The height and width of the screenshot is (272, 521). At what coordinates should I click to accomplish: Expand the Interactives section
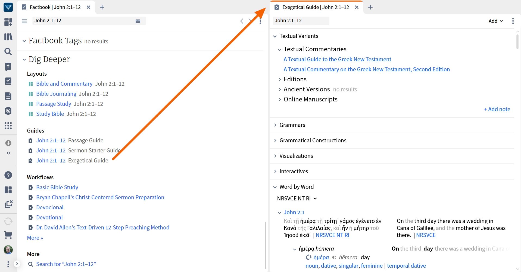pyautogui.click(x=275, y=171)
